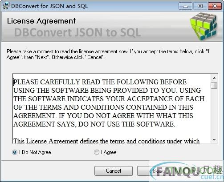Select the "I Do Not Agree" radio button

15,152
